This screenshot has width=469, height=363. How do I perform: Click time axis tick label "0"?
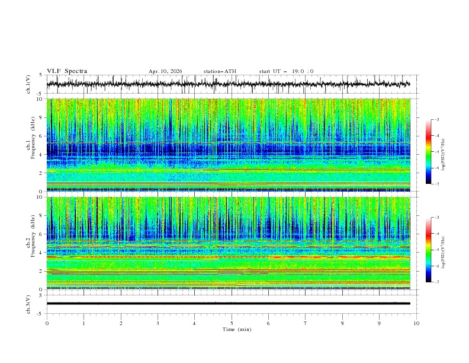(47, 323)
